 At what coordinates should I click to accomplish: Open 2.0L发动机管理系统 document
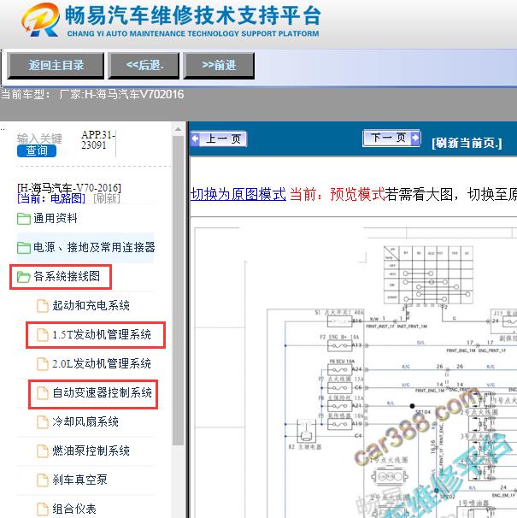[102, 364]
